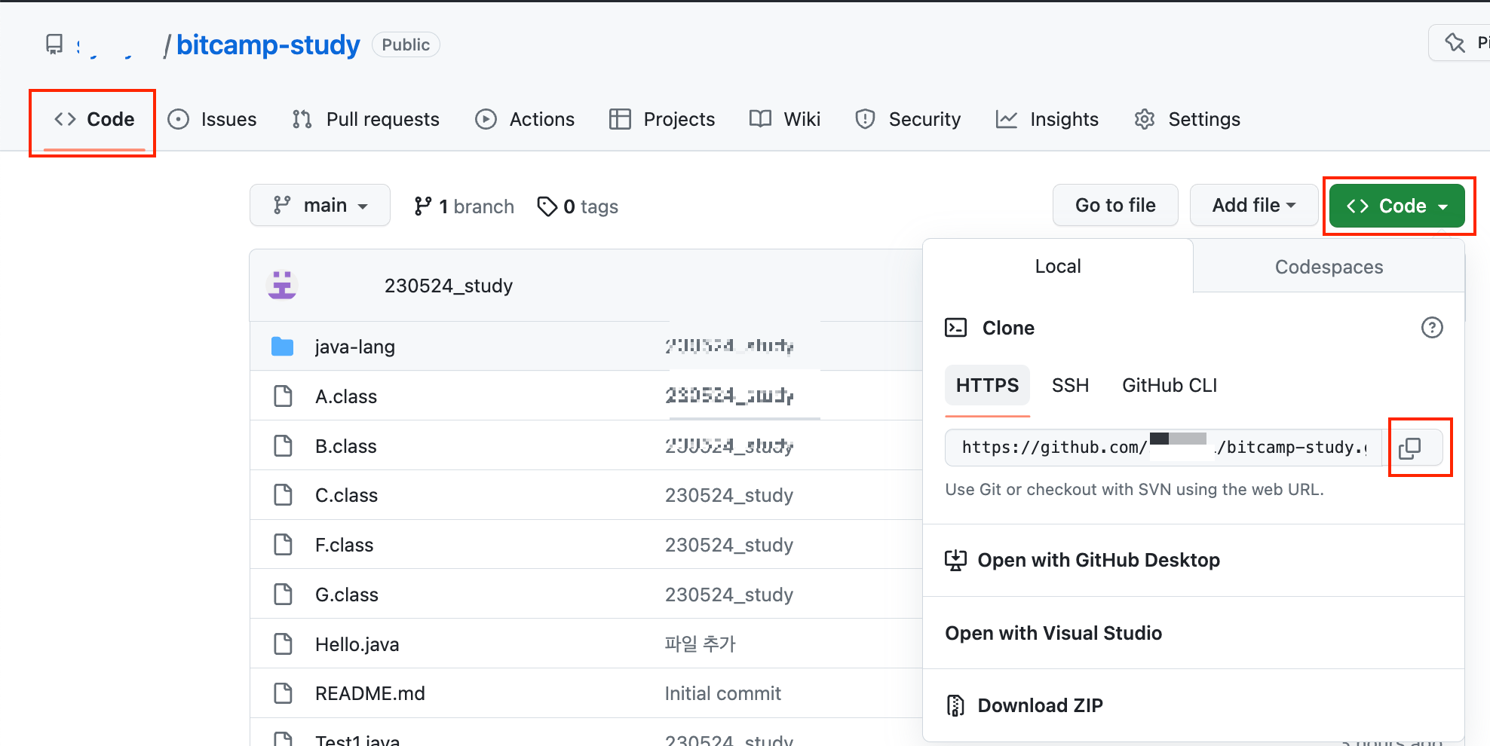Open the Security tab
Viewport: 1490px width, 746px height.
click(908, 119)
